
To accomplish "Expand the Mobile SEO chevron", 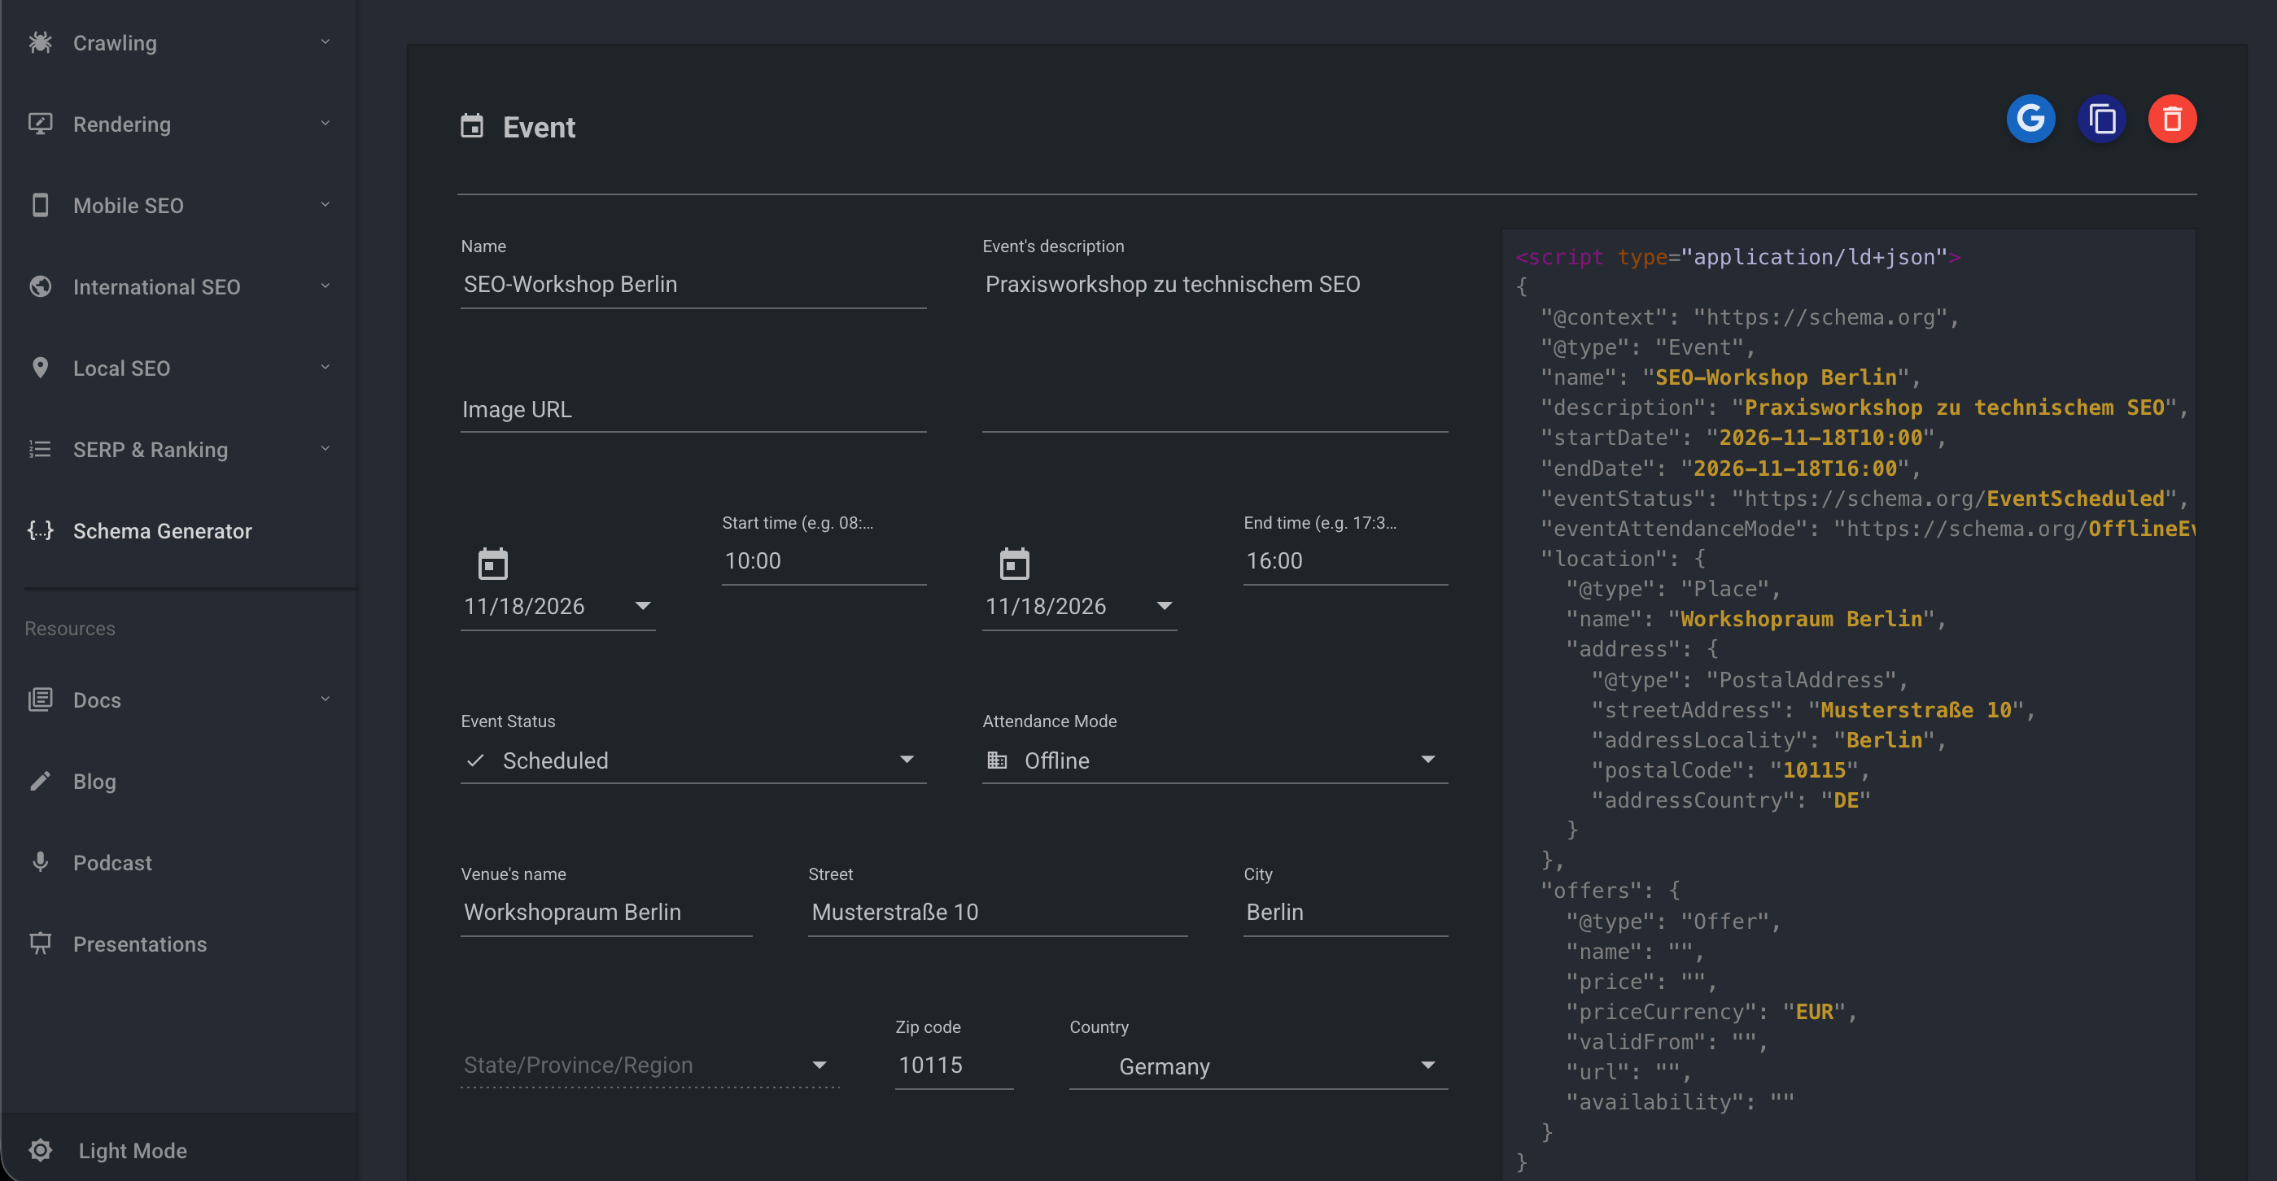I will pos(326,204).
